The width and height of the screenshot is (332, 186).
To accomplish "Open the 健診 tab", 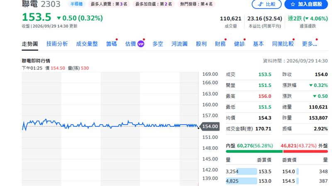I will click(x=239, y=44).
